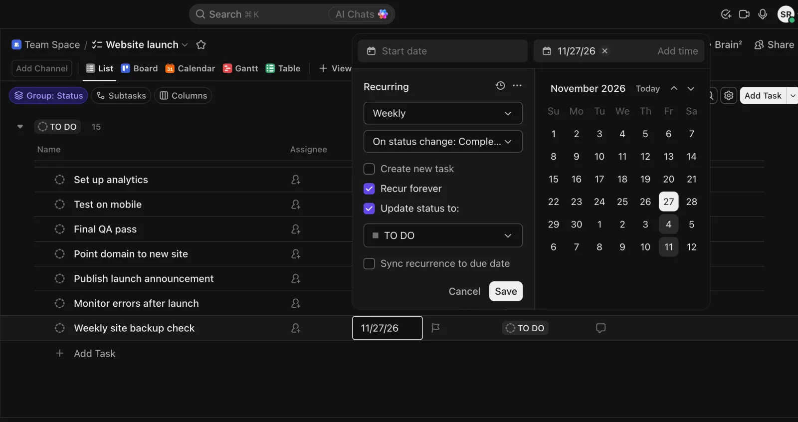The width and height of the screenshot is (798, 422).
Task: Click the Team Space icon in breadcrumb
Action: (16, 45)
